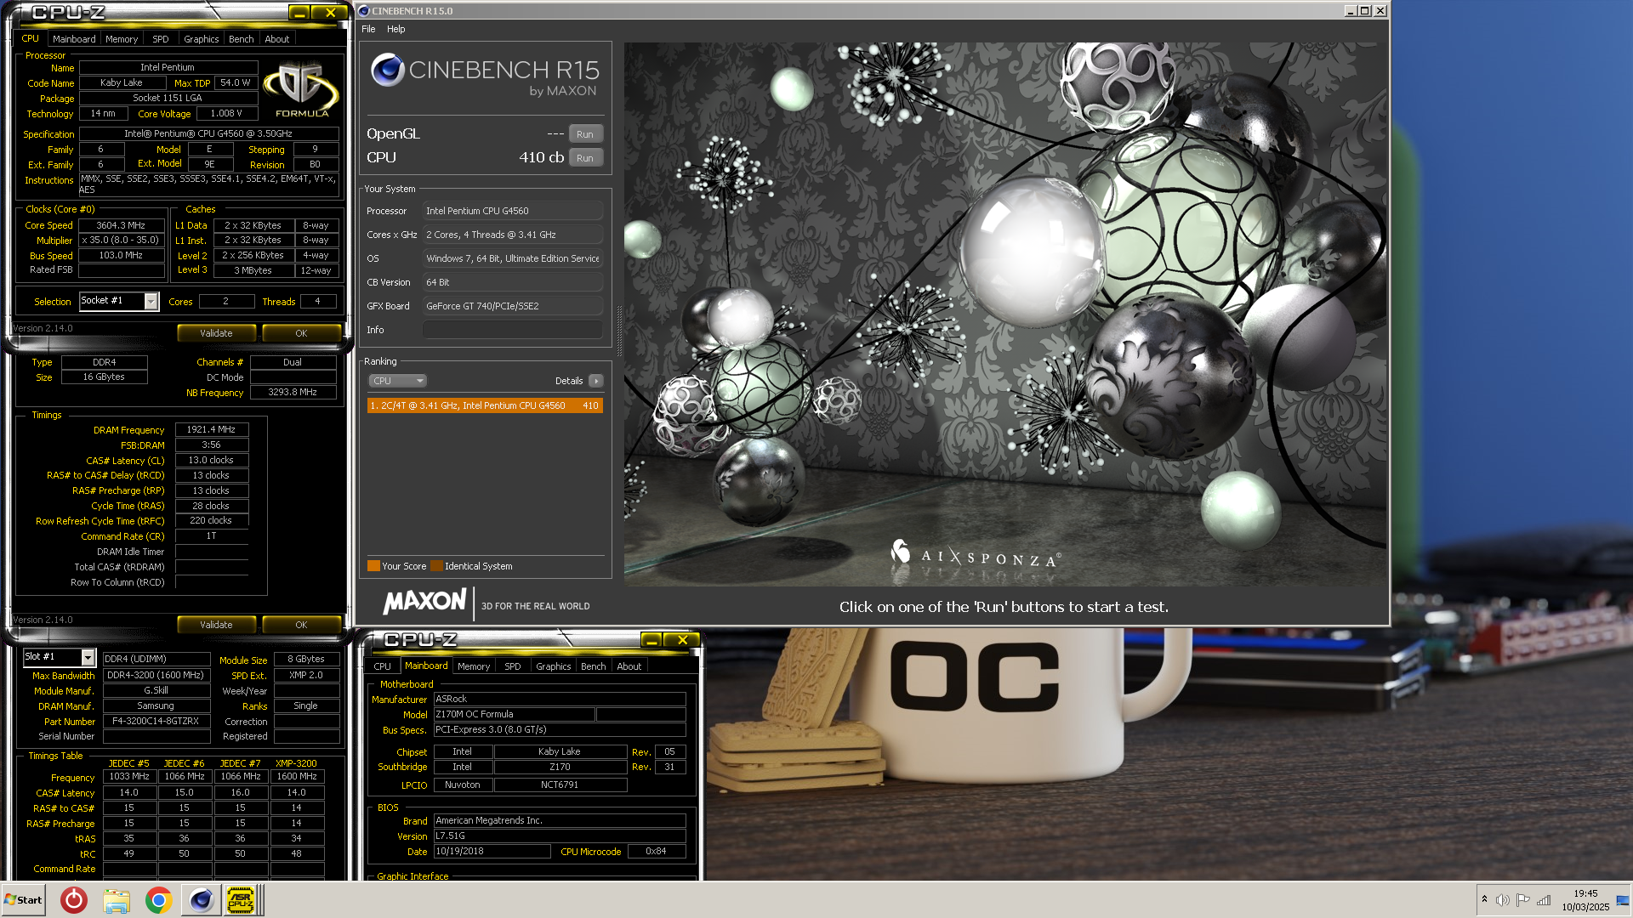Click the show desktop icon beside the clock
Image resolution: width=1633 pixels, height=918 pixels.
[x=1622, y=899]
